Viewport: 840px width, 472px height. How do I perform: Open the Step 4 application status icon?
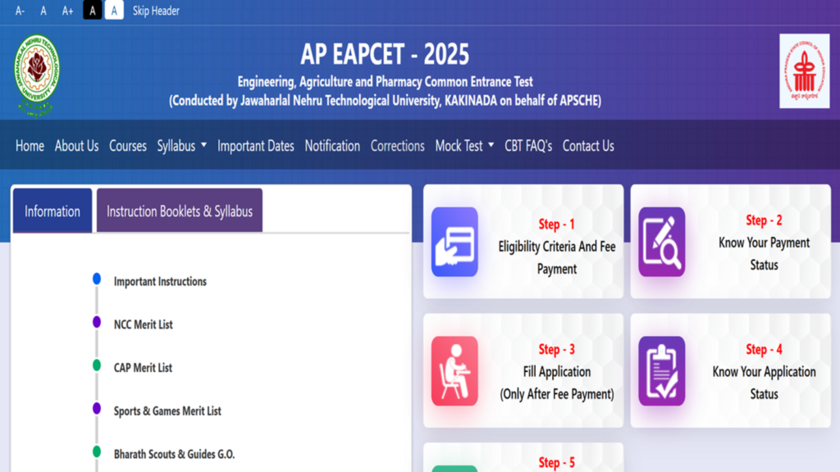click(x=662, y=371)
